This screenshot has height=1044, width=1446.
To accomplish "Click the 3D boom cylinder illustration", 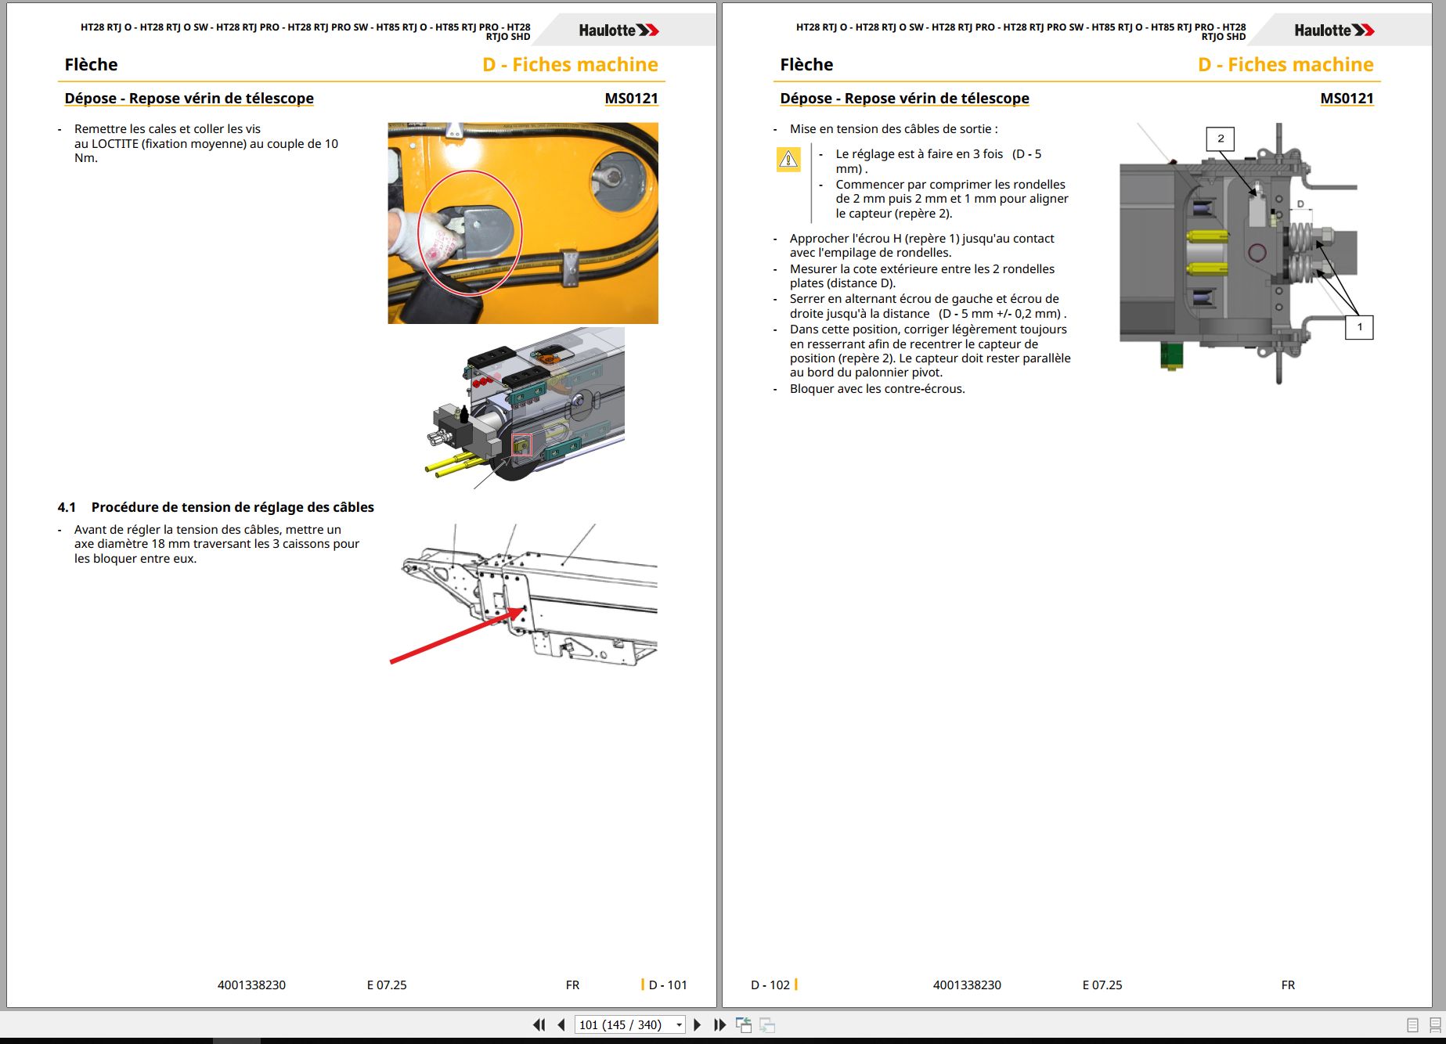I will pos(525,409).
